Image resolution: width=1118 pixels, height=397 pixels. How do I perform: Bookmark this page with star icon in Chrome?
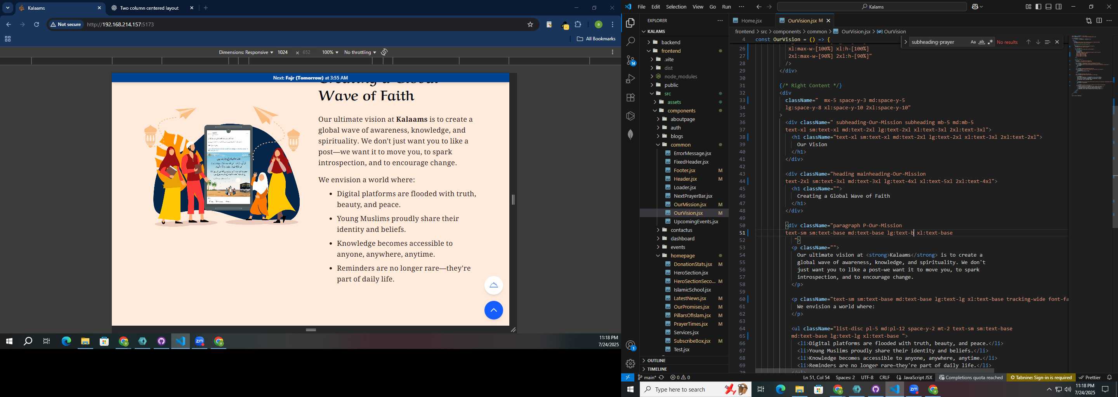coord(530,25)
